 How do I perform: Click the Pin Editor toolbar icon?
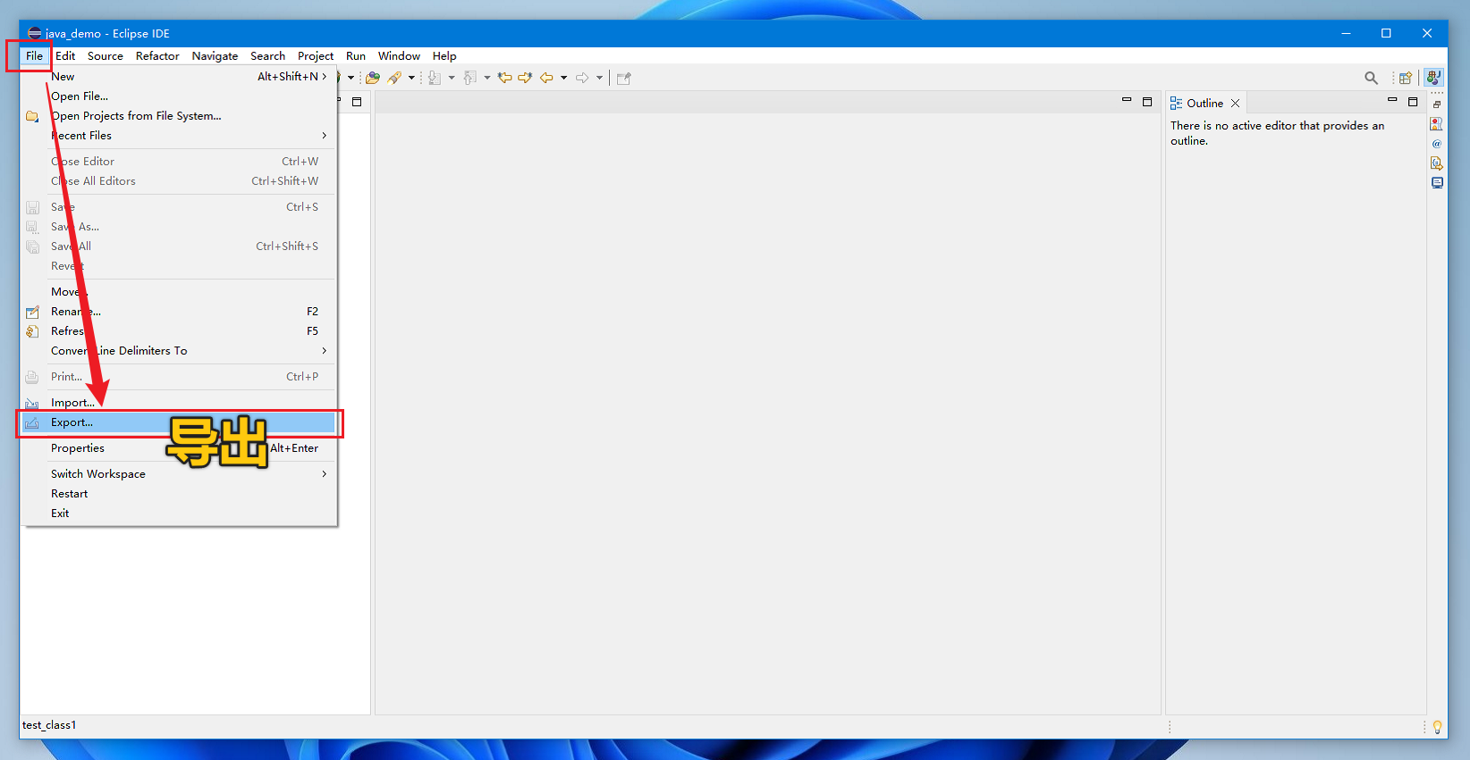[x=624, y=78]
